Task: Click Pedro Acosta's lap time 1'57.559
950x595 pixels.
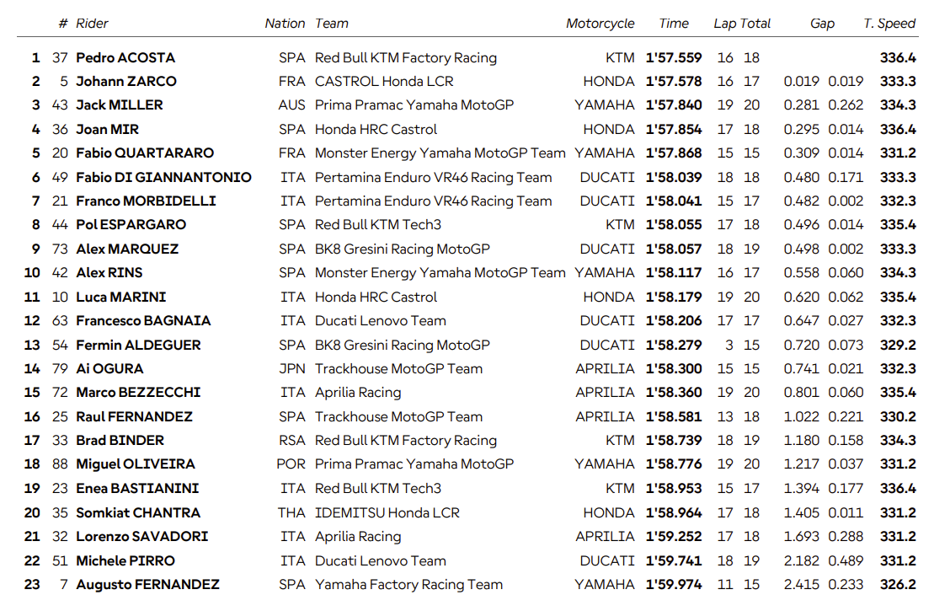Action: click(674, 58)
